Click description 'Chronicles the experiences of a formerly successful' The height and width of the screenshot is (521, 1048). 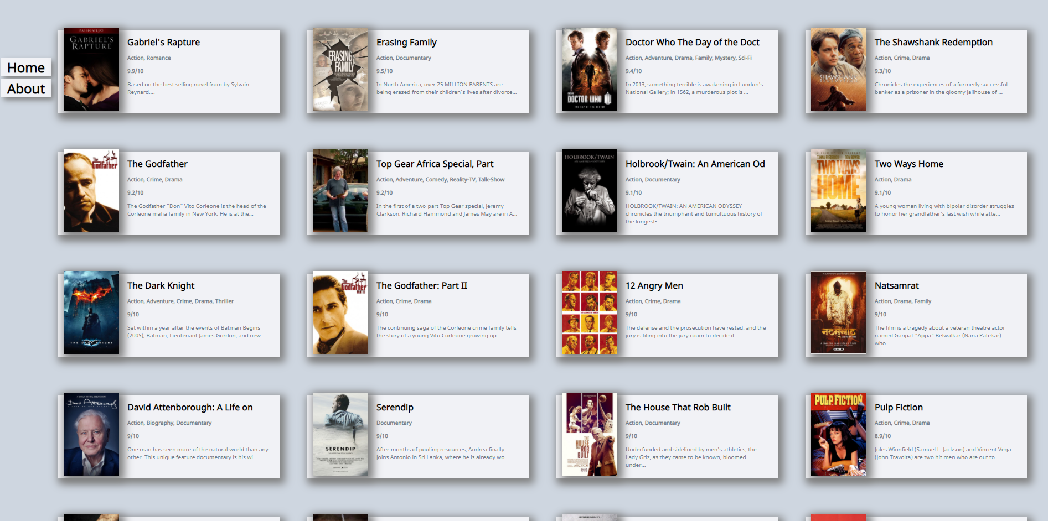tap(941, 88)
